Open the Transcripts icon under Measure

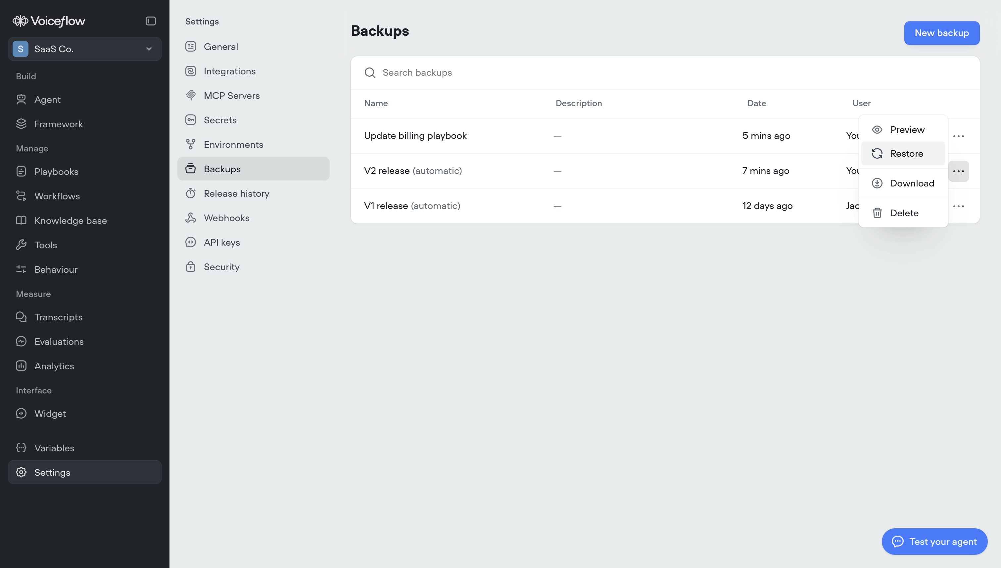click(22, 317)
